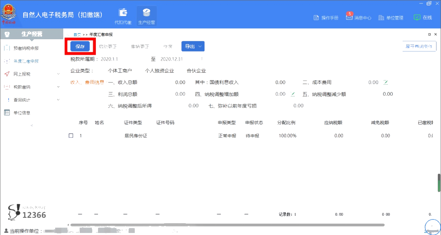Viewport: 441px width, 235px height.
Task: Click the 减免税额 column header
Action: point(380,123)
